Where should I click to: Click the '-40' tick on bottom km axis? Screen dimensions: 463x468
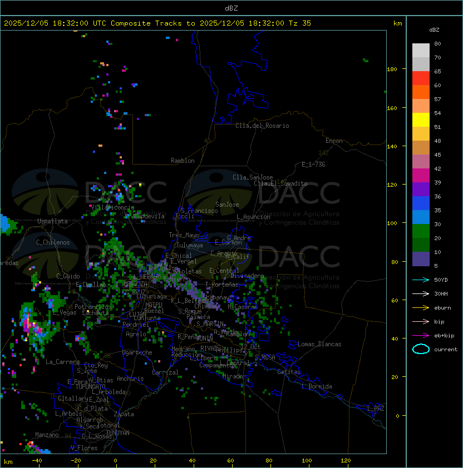click(37, 461)
